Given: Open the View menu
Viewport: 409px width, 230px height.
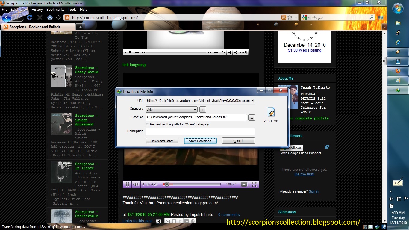Looking at the screenshot, I should pyautogui.click(x=24, y=10).
